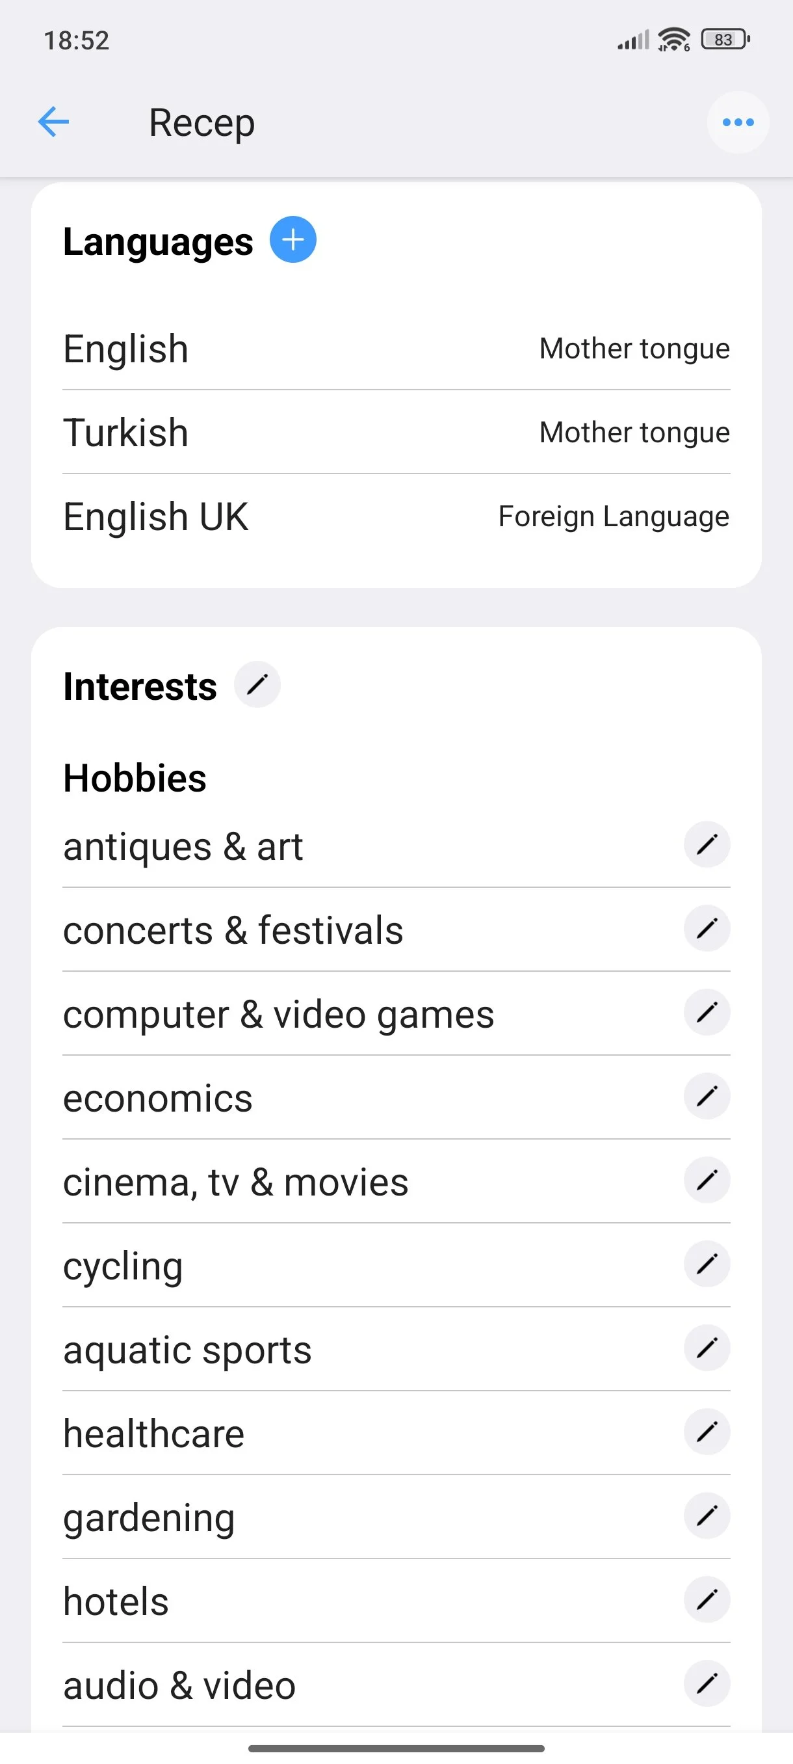Viewport: 793px width, 1764px height.
Task: Edit the healthcare hobby
Action: coord(707,1431)
